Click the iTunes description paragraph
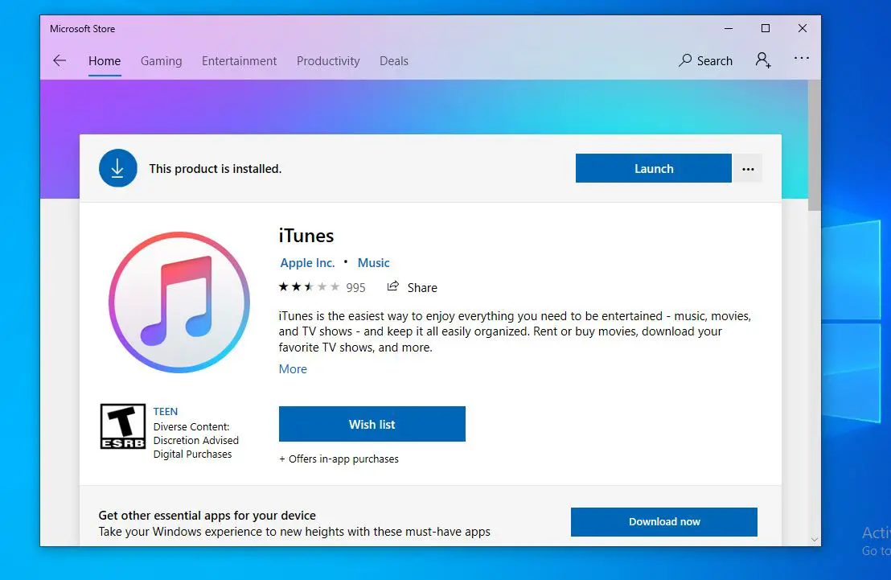 (x=515, y=331)
